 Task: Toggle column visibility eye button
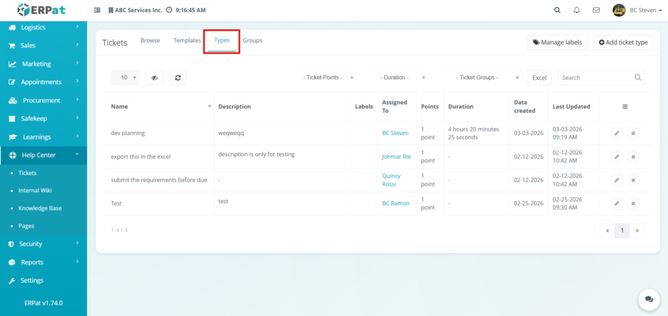154,78
